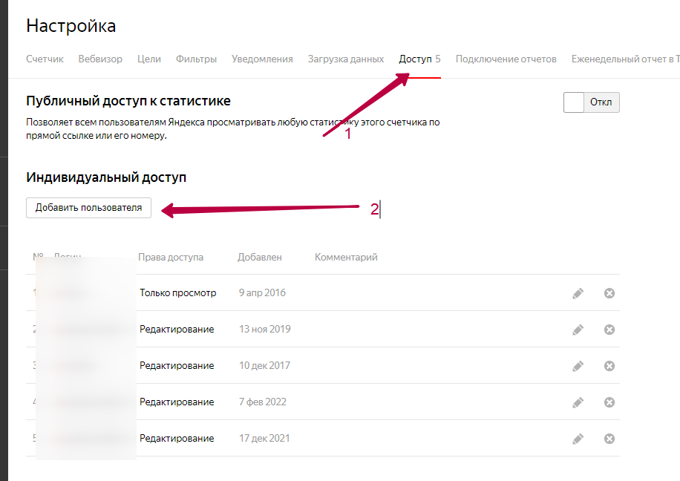This screenshot has height=481, width=680.
Task: Remove user added 9 апр 2016
Action: (x=609, y=293)
